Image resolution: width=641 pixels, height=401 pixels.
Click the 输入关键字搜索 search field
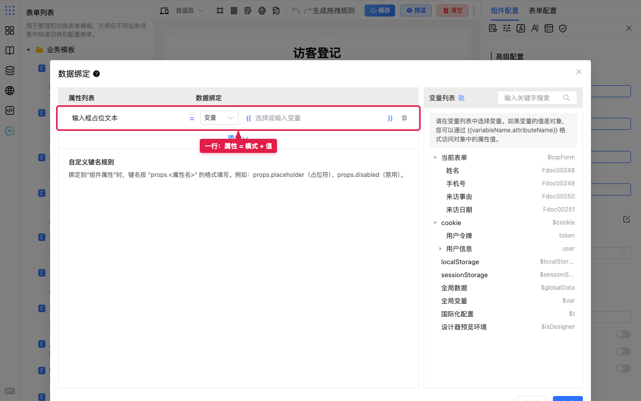pos(537,98)
